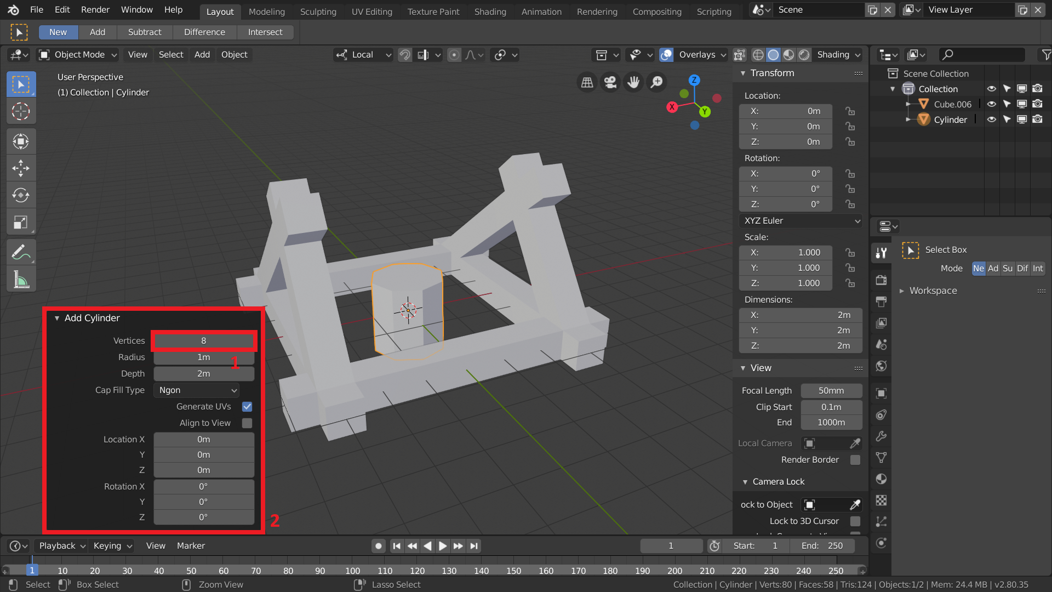Select the Annotate tool

[x=21, y=252]
